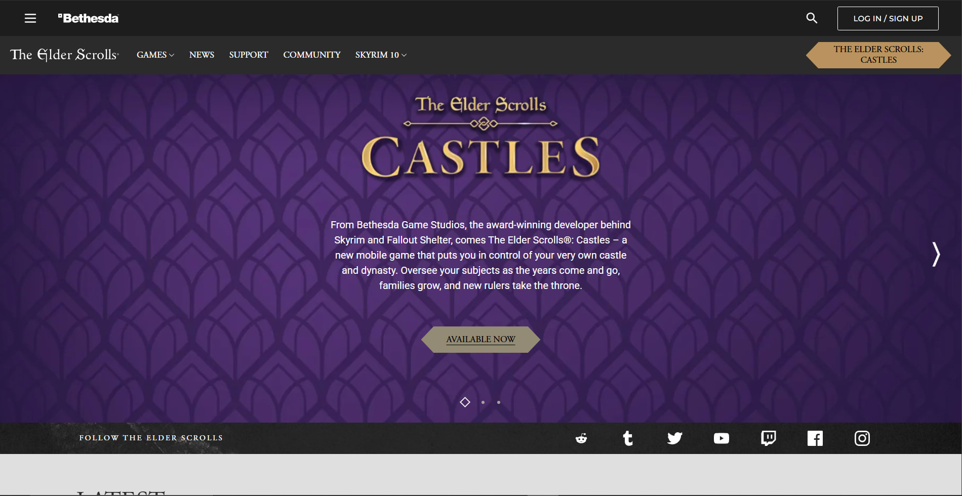Viewport: 962px width, 496px height.
Task: Click the Castles description paragraph
Action: click(480, 255)
